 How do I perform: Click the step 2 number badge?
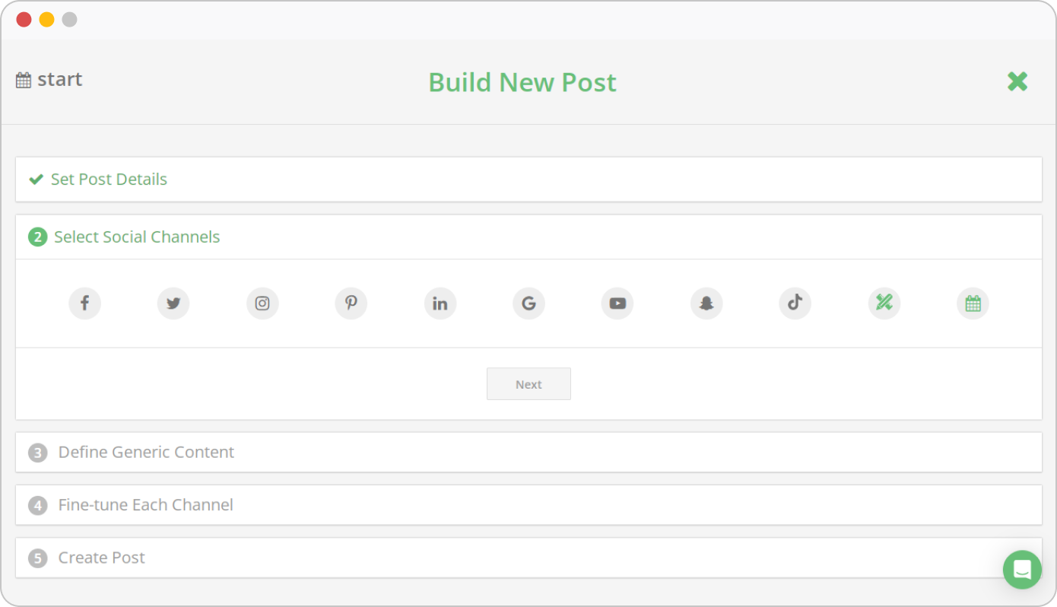coord(37,237)
